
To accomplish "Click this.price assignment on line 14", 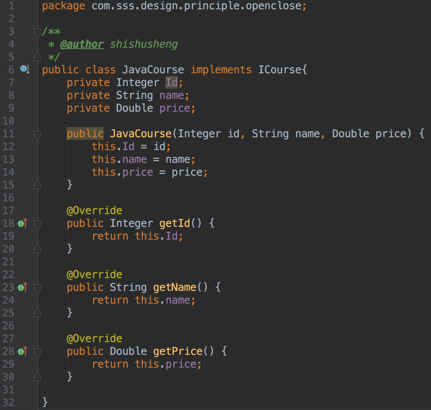I will pos(150,172).
